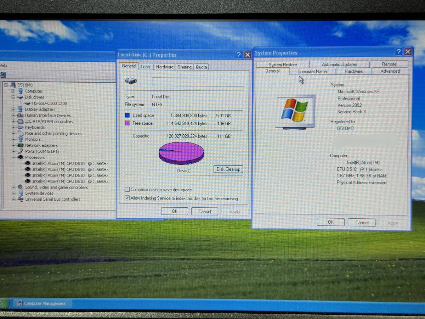
Task: Click Cancel in Local Disk Properties
Action: tap(204, 211)
